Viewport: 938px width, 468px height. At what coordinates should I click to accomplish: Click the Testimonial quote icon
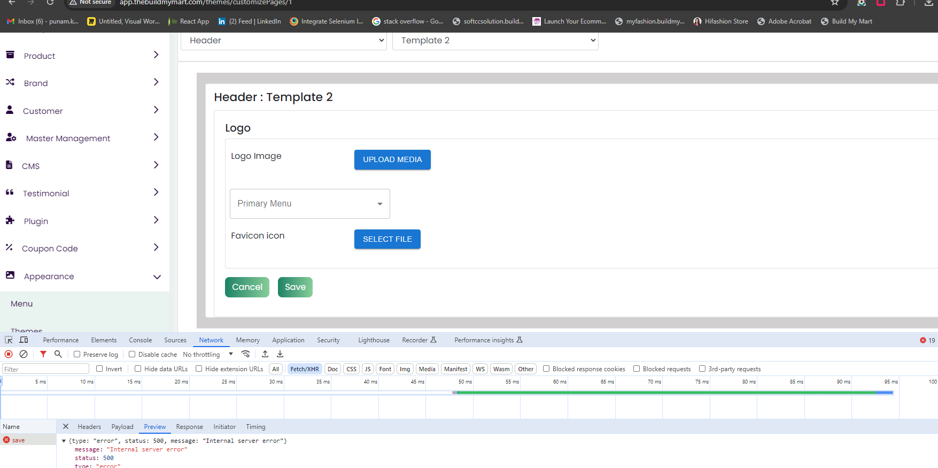10,192
